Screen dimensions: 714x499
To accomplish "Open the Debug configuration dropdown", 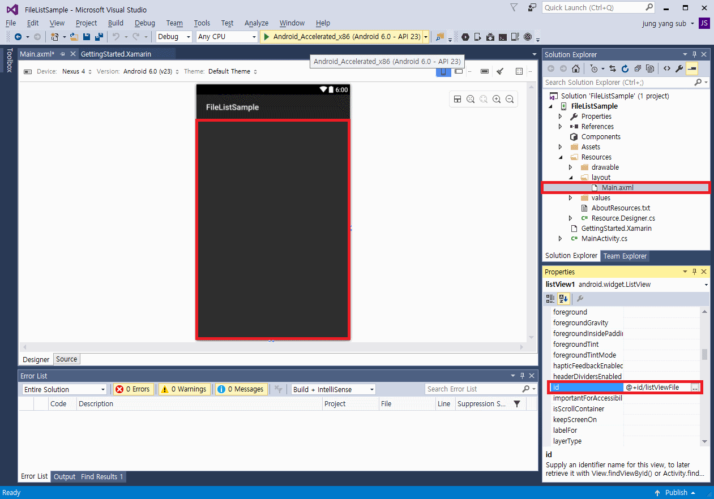I will point(174,37).
